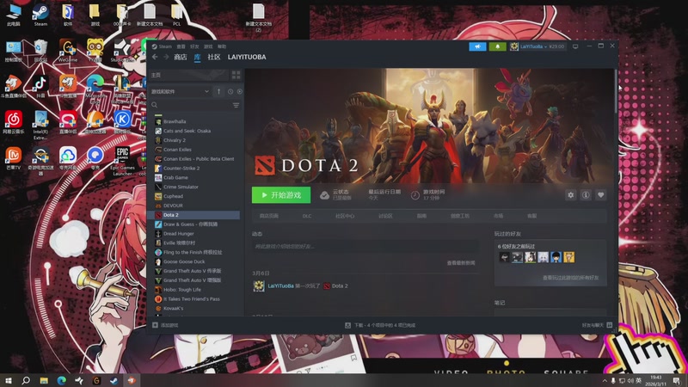This screenshot has height=387, width=688.
Task: Open Friends & Chat in bottom bar
Action: click(593, 325)
